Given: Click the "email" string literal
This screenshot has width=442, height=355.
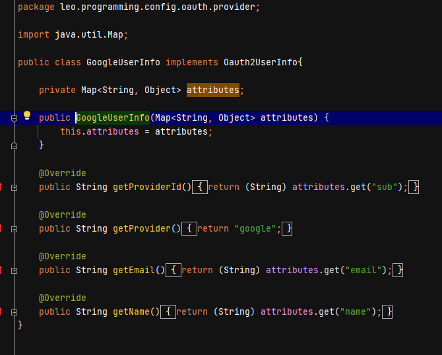Looking at the screenshot, I should coord(363,270).
